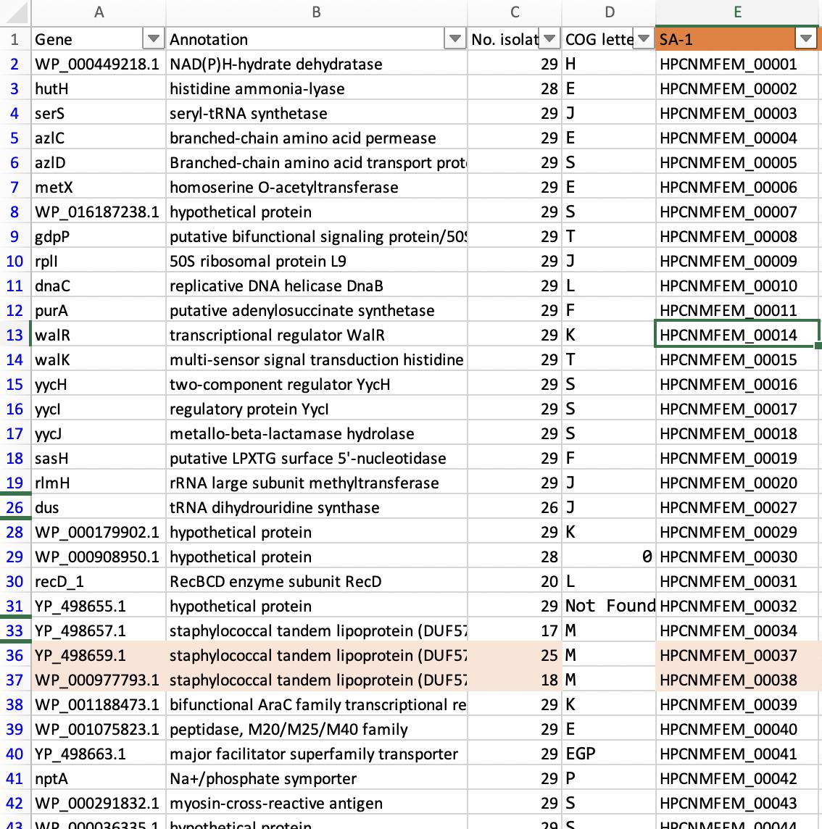Click 'major facilitator superfamily transporter' cell

317,754
